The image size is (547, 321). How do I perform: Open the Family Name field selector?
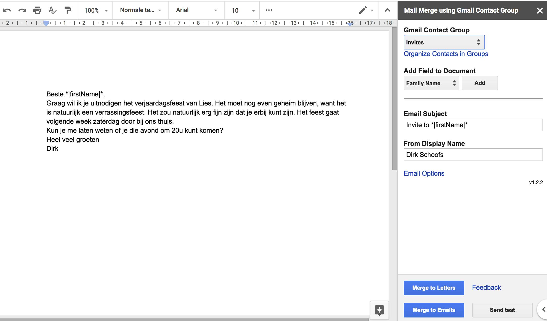point(431,83)
